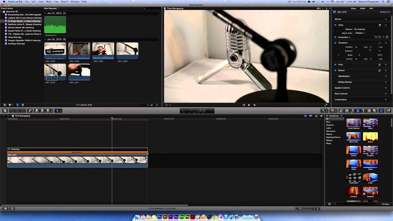Select the Wipes transitions category
Image resolution: width=393 pixels, height=221 pixels.
[329, 143]
